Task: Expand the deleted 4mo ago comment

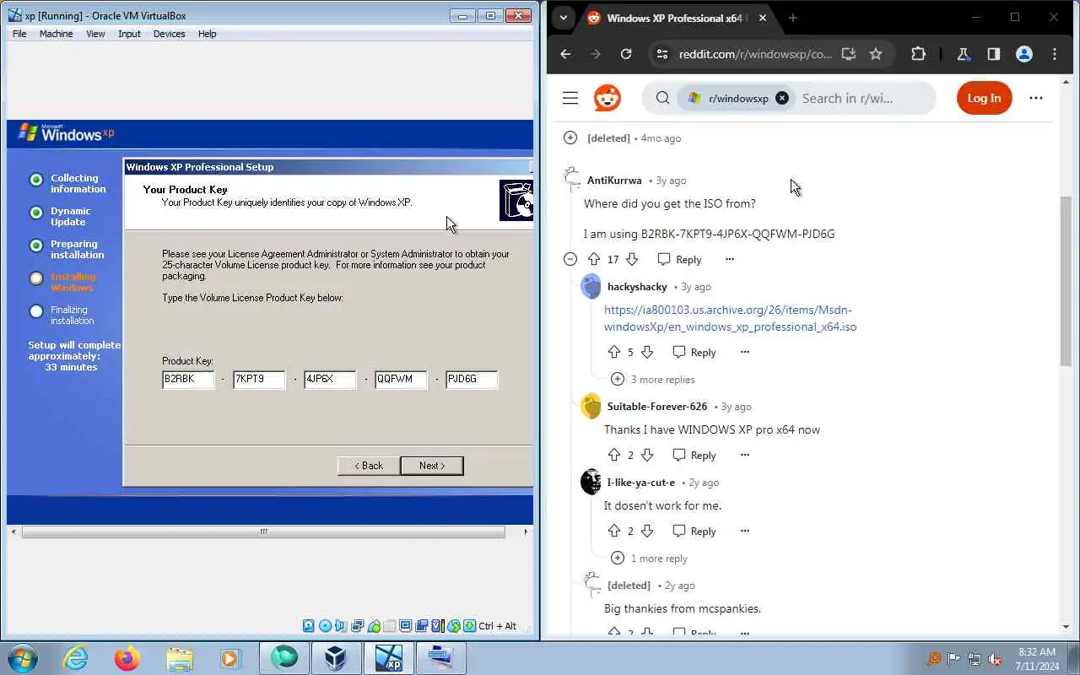Action: click(570, 138)
